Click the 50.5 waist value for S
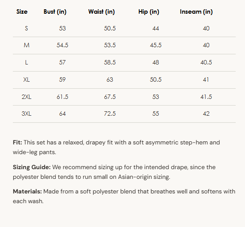 (x=110, y=28)
